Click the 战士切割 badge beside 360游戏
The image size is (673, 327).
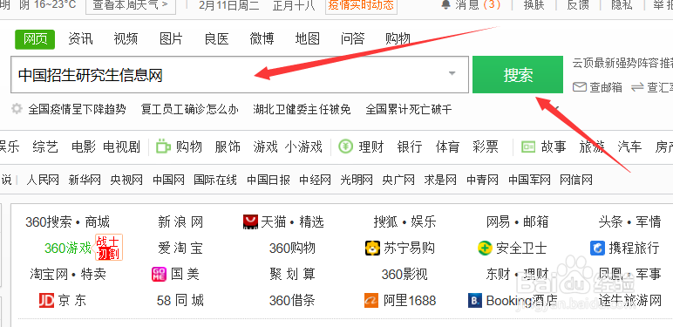coord(109,247)
